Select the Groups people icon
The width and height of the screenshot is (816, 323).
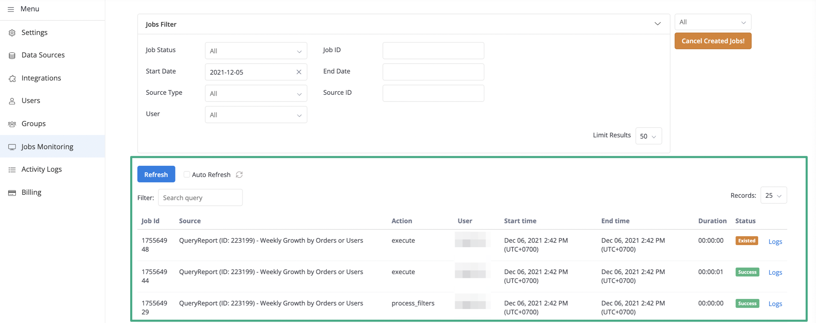[x=12, y=123]
